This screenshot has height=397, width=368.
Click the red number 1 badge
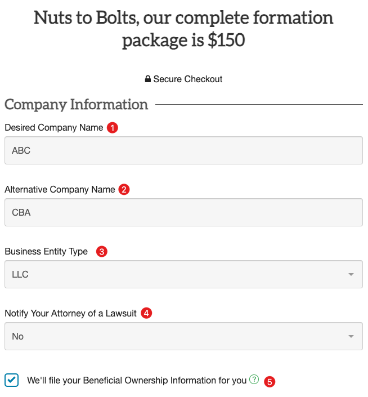[x=113, y=128]
